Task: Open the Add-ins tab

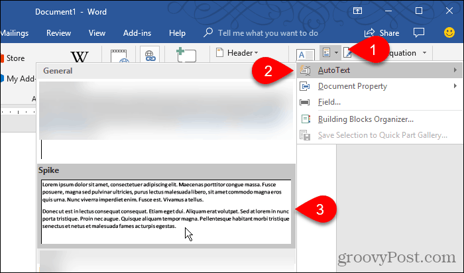Action: pyautogui.click(x=137, y=33)
